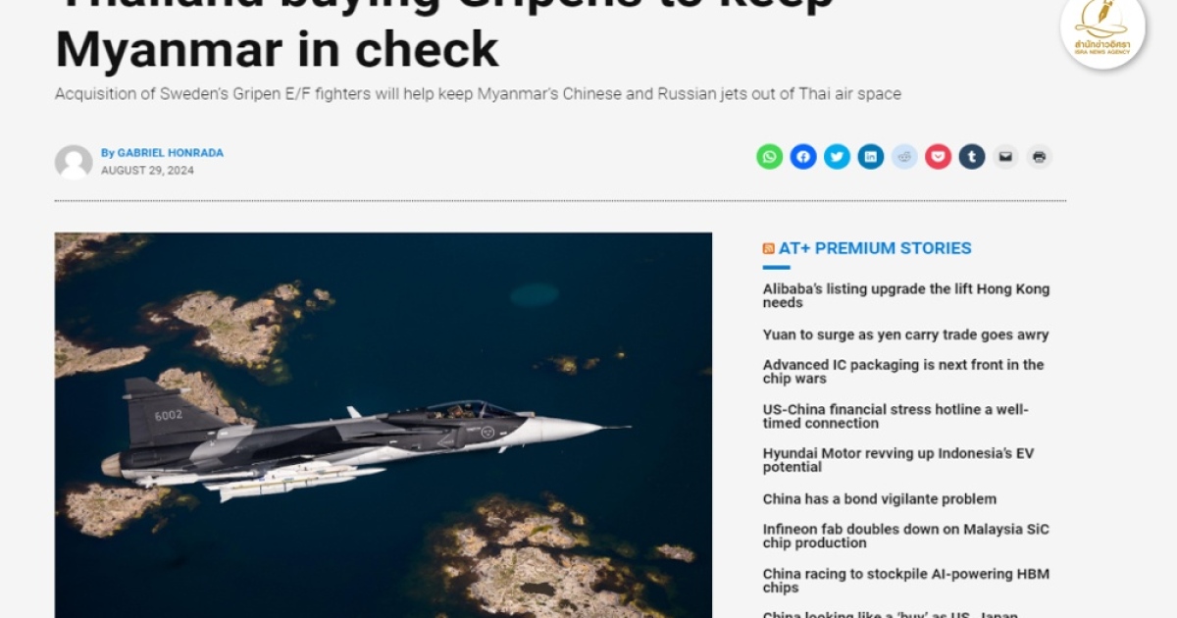Share article via WhatsApp icon

tap(770, 157)
